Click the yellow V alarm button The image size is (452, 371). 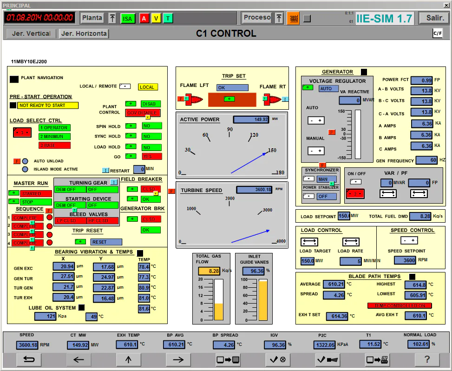(156, 19)
